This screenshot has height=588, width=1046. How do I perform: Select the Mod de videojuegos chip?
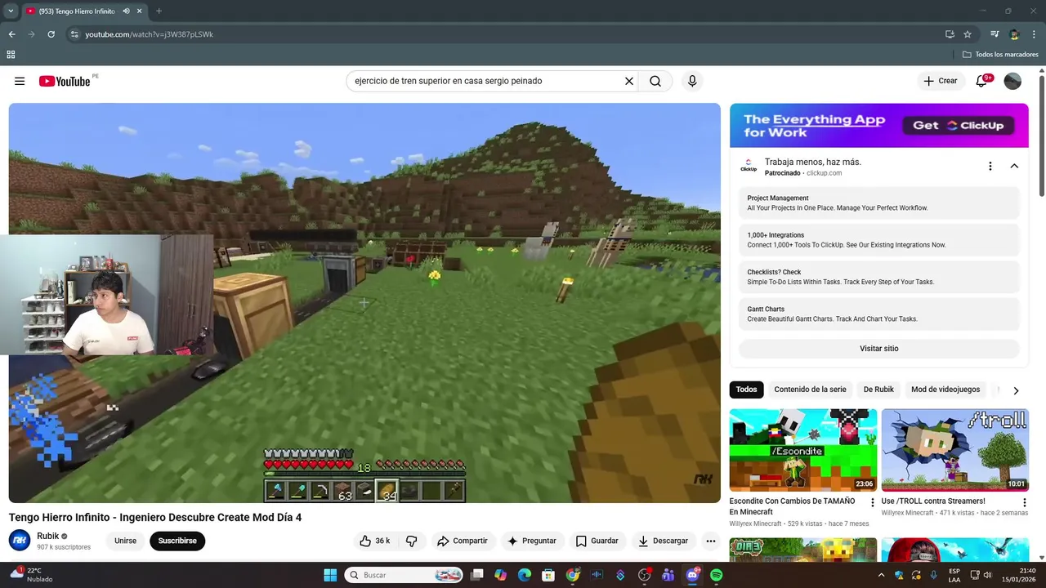pyautogui.click(x=945, y=390)
